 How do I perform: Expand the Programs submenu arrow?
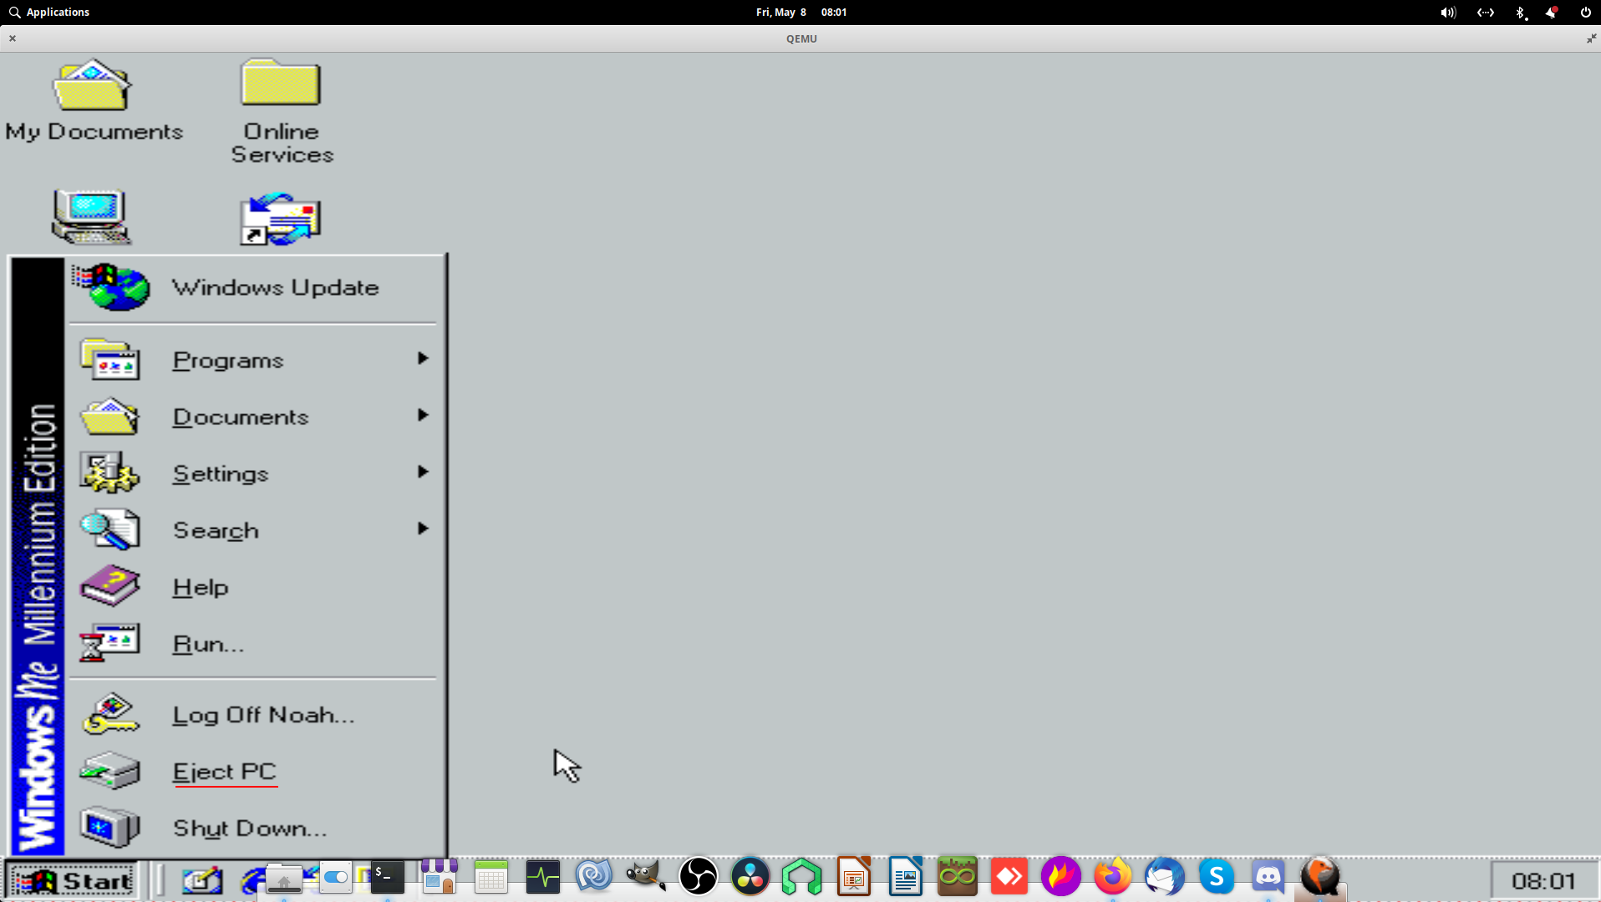[423, 359]
